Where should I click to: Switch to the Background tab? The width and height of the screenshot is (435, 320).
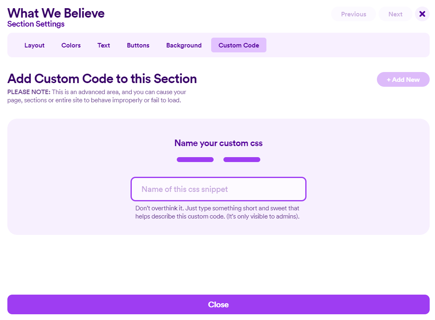[x=184, y=45]
